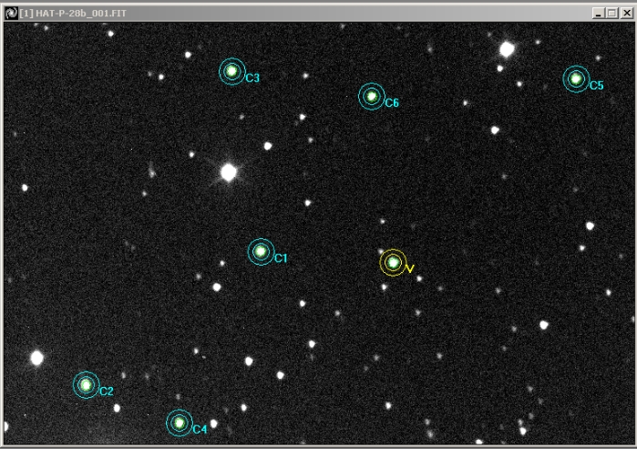Click the bright star above C2 at left edge

(37, 358)
